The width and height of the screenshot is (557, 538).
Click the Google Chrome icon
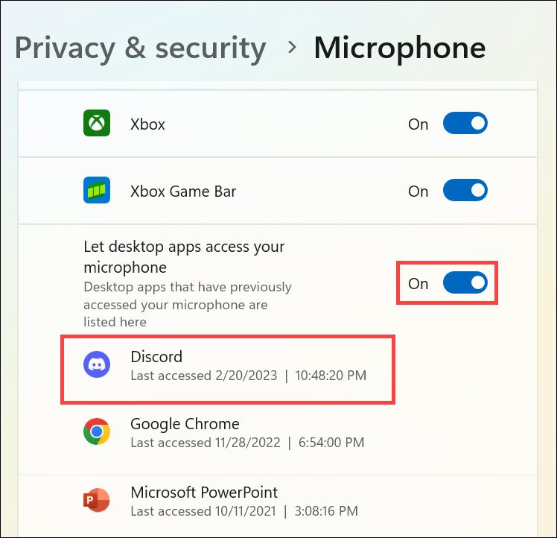coord(97,431)
